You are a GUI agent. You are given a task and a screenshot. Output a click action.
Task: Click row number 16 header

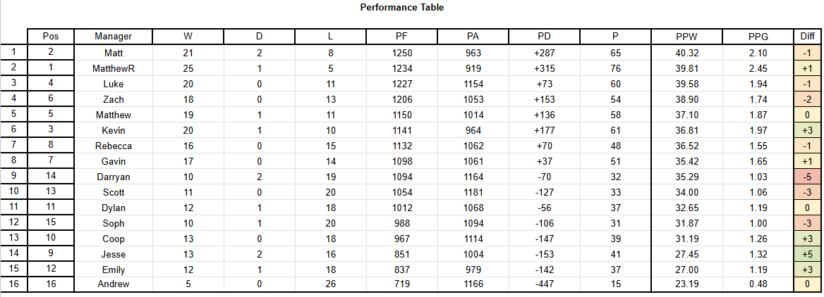pos(13,284)
